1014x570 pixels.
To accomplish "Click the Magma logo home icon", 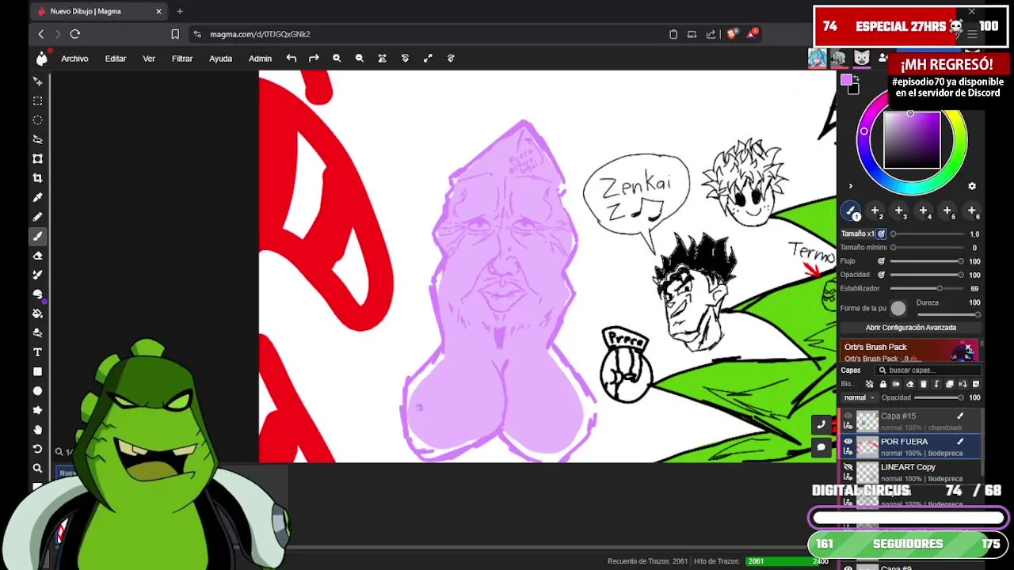I will pos(41,58).
